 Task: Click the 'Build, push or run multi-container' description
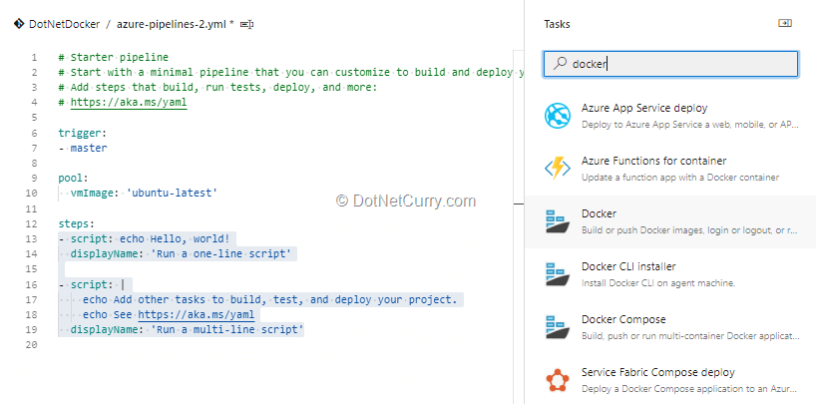(x=690, y=336)
